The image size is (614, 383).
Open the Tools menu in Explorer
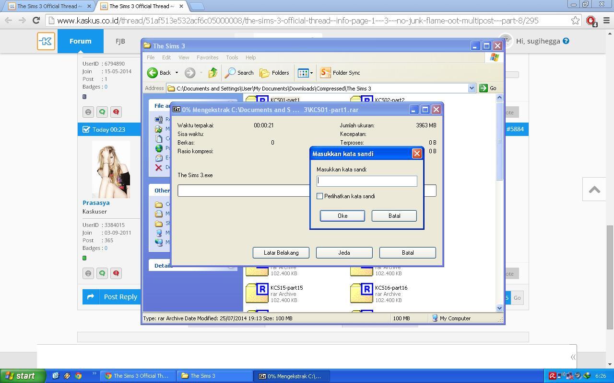pos(232,57)
